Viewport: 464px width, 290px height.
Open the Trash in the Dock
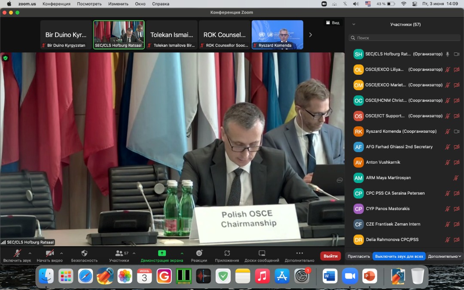(x=418, y=276)
